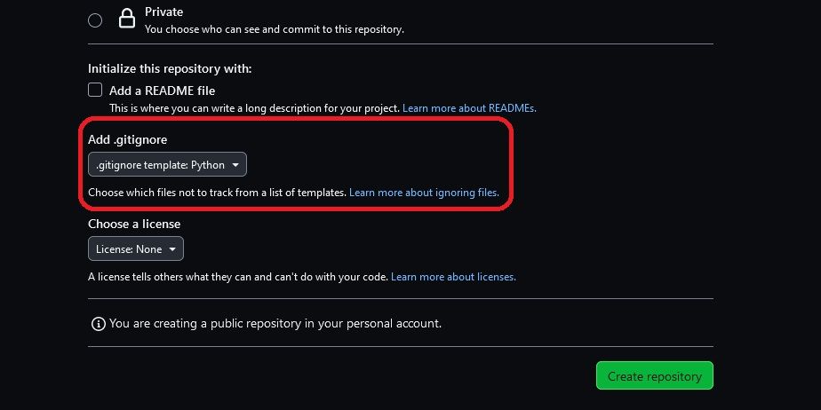Expand the License: None dropdown
This screenshot has width=821, height=410.
(x=135, y=249)
